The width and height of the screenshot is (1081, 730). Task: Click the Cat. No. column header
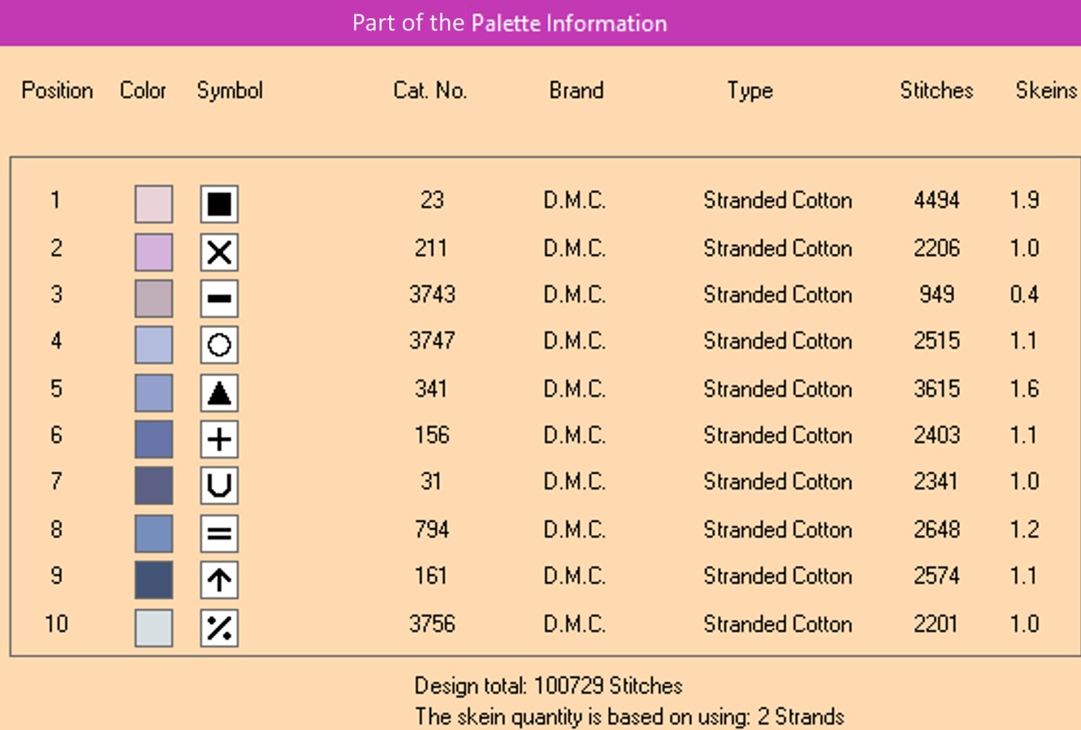click(430, 90)
